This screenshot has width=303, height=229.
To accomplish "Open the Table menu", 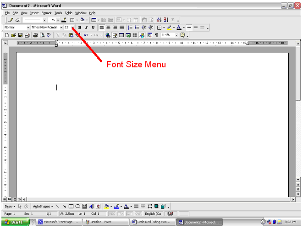I will coord(68,13).
